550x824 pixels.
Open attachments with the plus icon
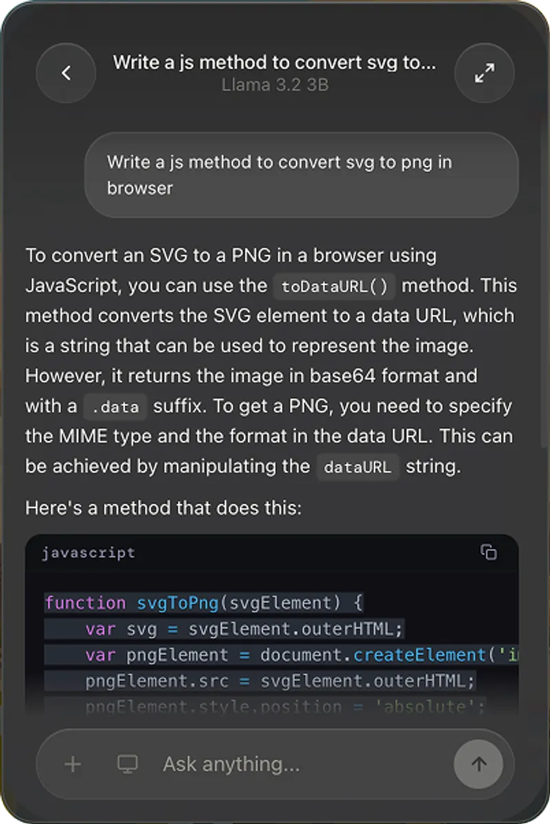71,763
